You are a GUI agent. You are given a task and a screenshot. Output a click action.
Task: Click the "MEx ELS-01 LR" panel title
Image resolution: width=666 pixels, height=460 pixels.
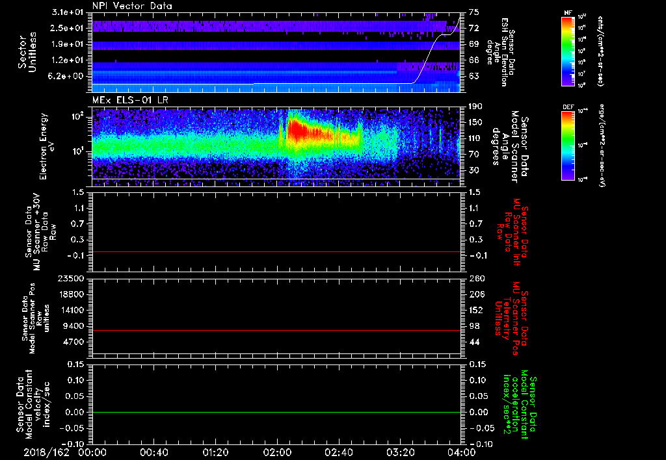tap(130, 101)
